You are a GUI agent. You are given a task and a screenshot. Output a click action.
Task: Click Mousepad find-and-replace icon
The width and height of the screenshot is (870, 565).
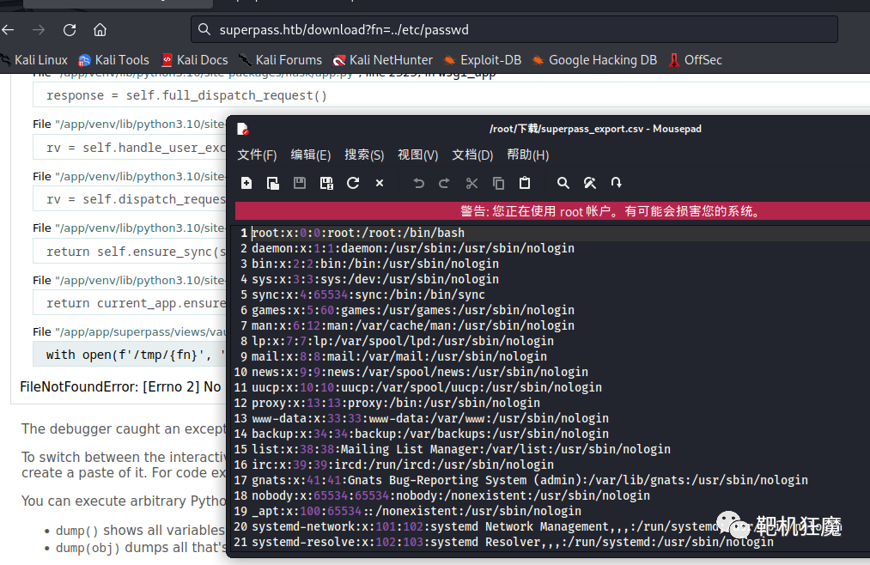click(x=590, y=183)
